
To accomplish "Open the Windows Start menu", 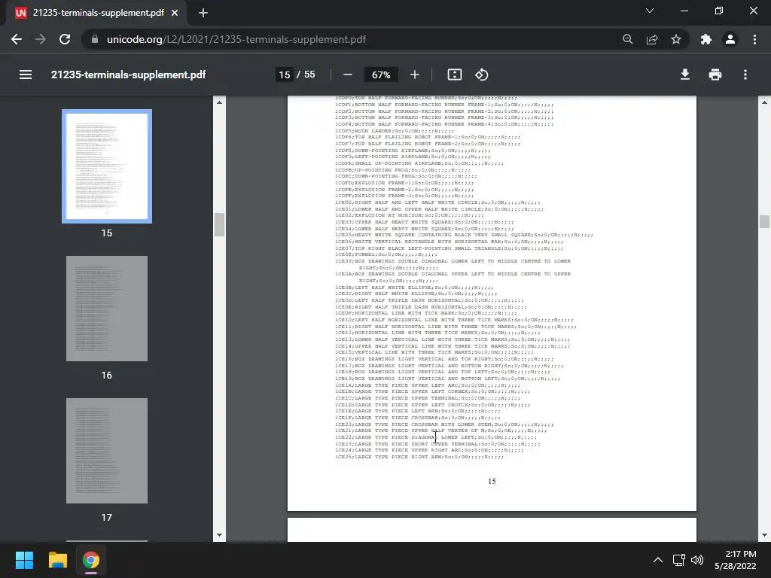I will (x=24, y=560).
